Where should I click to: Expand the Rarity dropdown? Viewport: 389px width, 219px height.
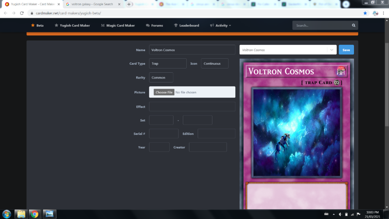161,77
